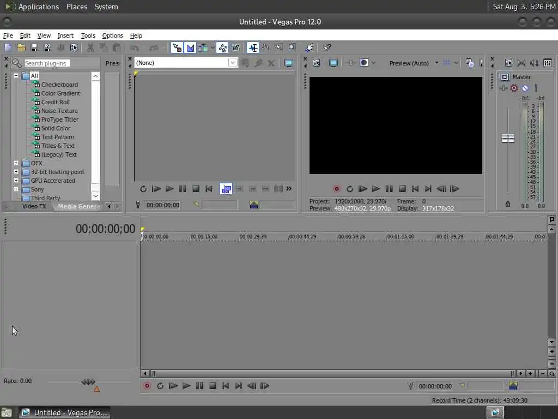Viewport: 558px width, 419px height.
Task: Collapse the All plug-ins folder
Action: 16,76
